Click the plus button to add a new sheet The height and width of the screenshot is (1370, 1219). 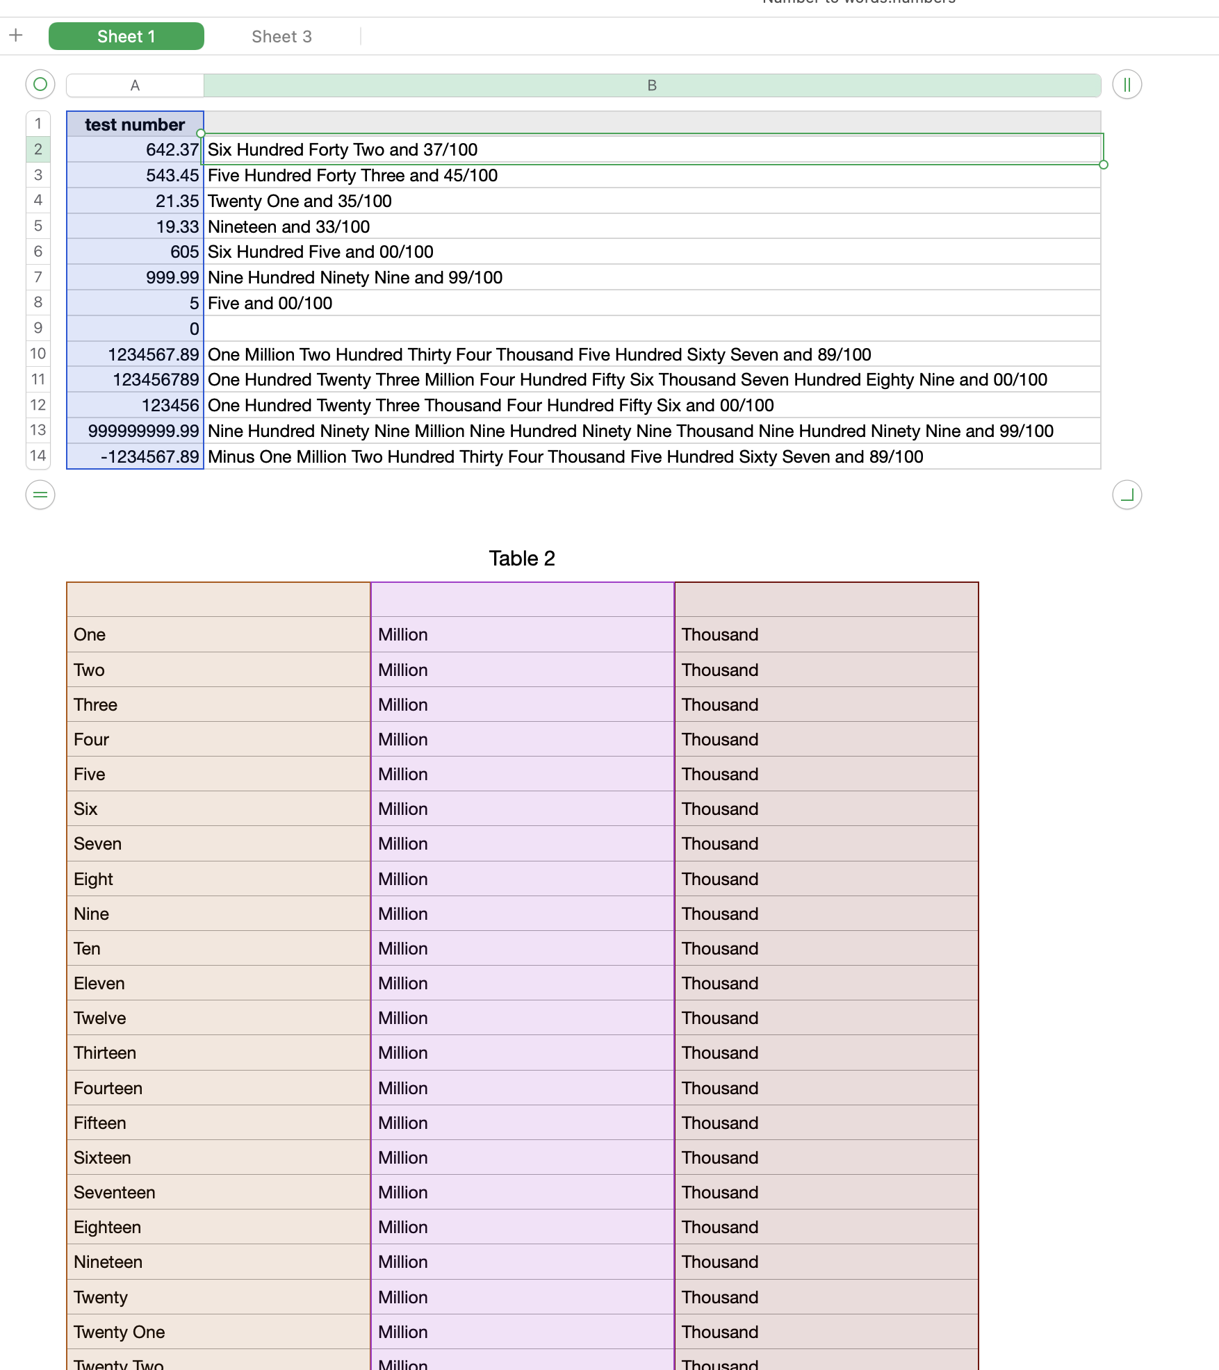click(16, 35)
